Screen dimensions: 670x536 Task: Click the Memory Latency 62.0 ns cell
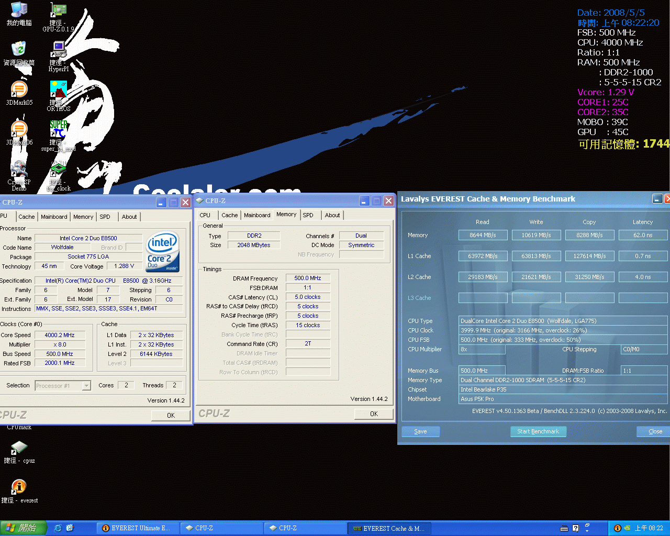pos(643,235)
